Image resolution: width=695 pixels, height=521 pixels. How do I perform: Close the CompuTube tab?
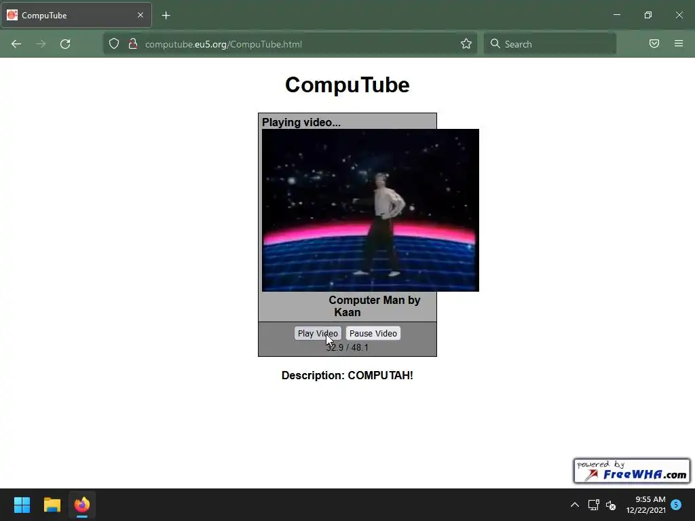coord(140,15)
